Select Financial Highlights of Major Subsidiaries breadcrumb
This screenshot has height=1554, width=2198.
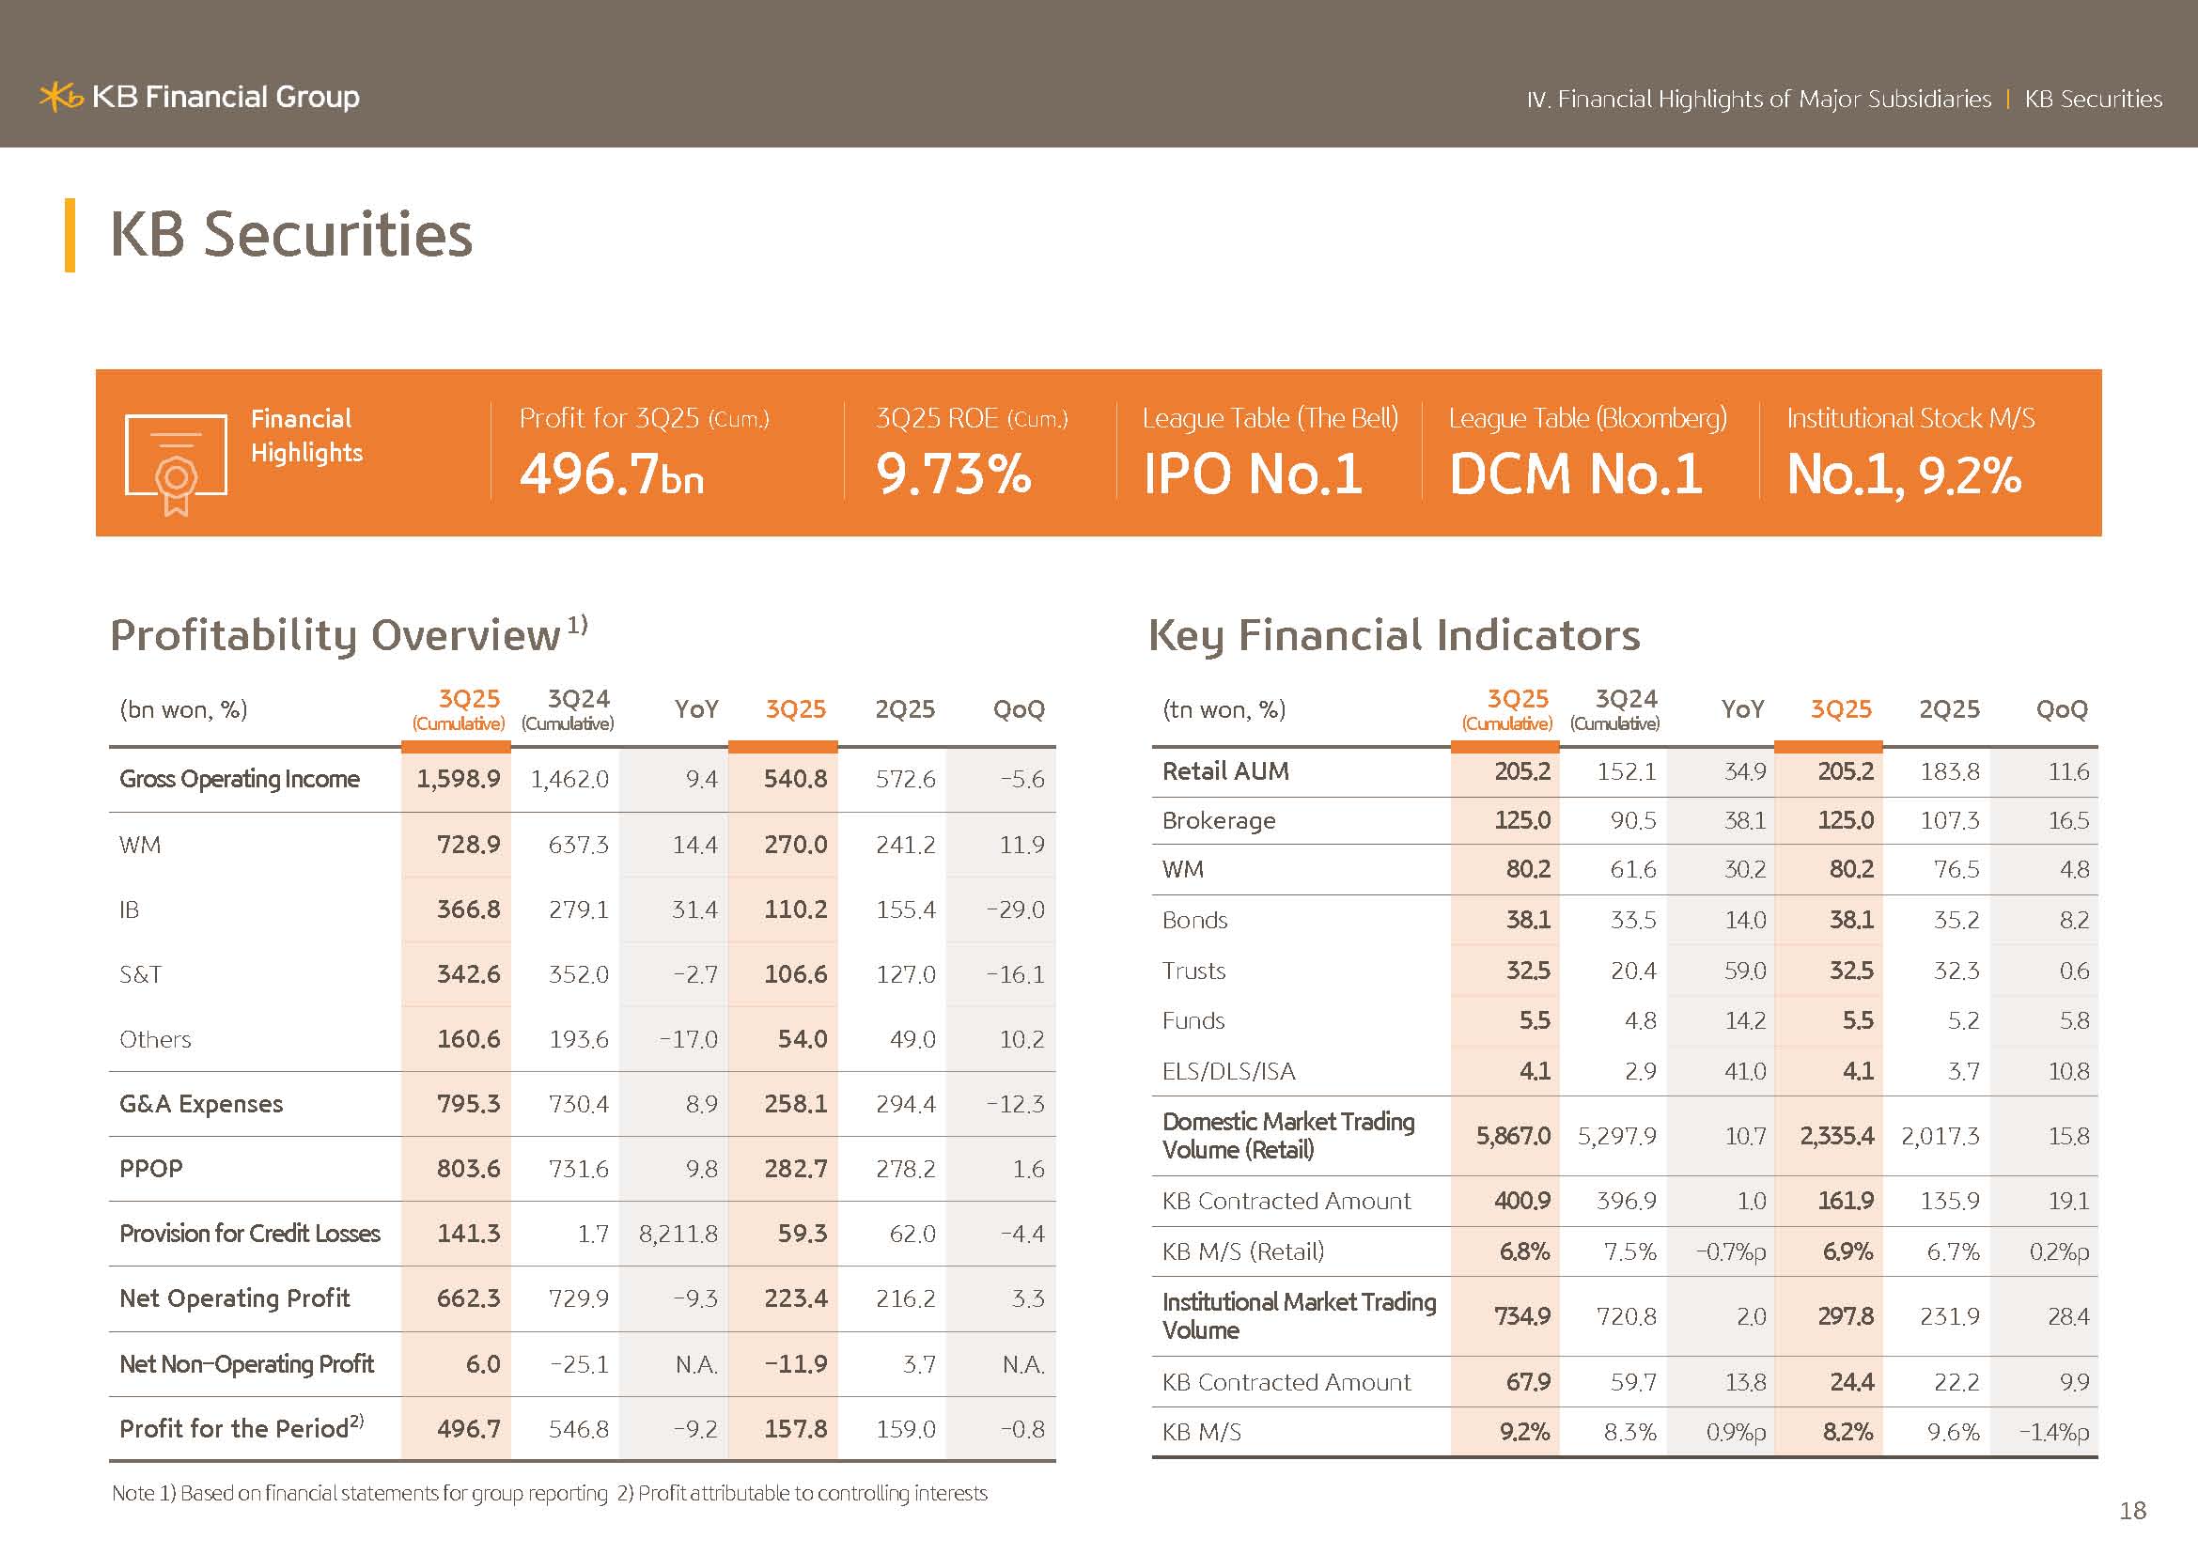click(1758, 100)
